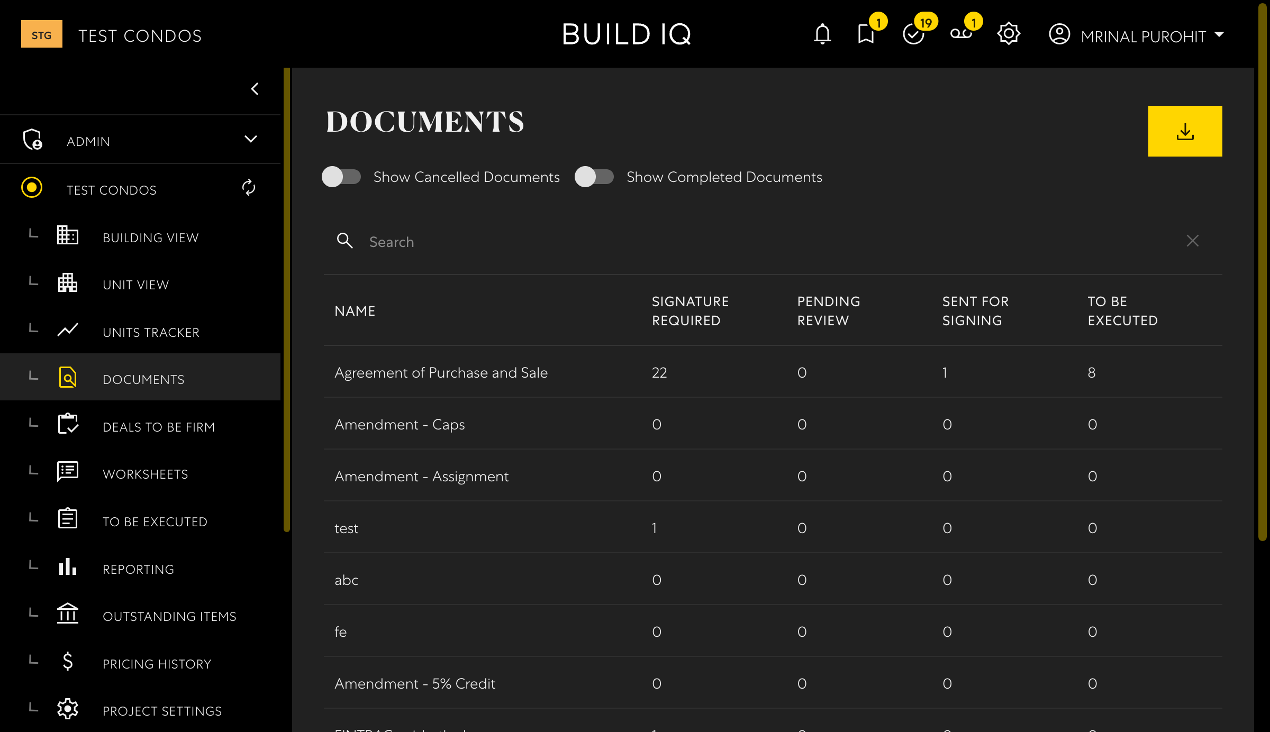
Task: Click the user avatar icon
Action: (x=1059, y=34)
